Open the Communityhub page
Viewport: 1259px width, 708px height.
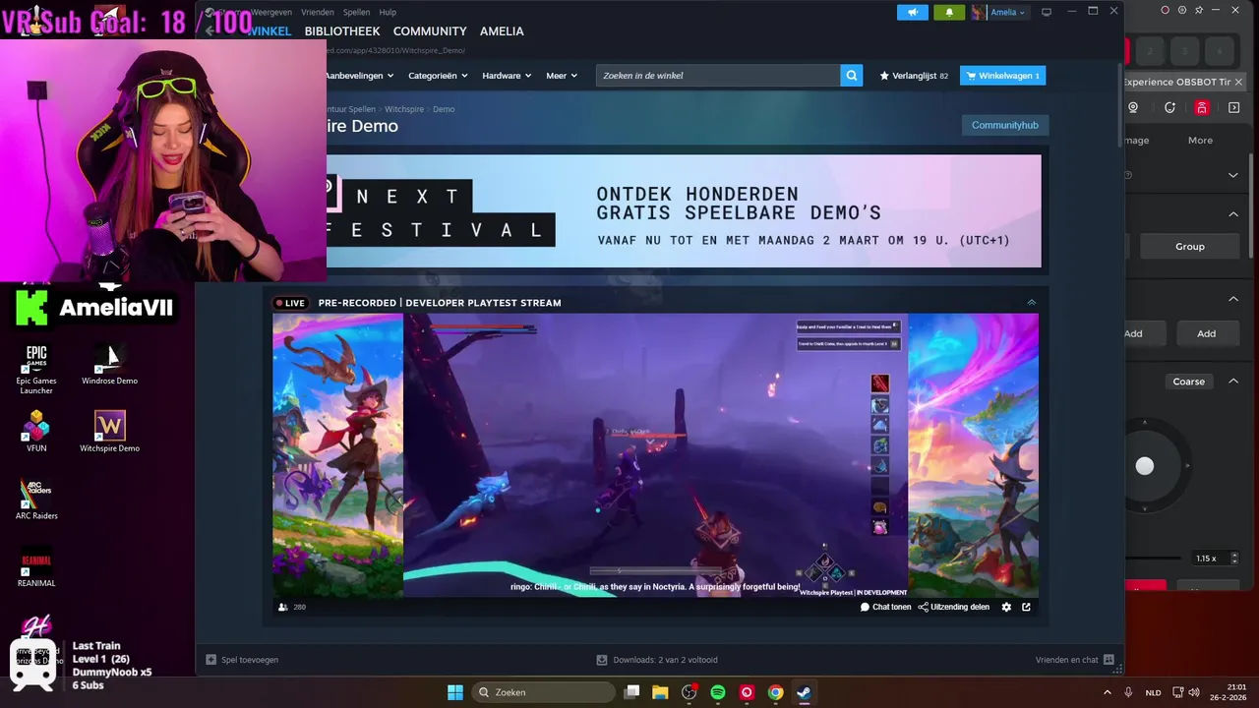click(1005, 125)
